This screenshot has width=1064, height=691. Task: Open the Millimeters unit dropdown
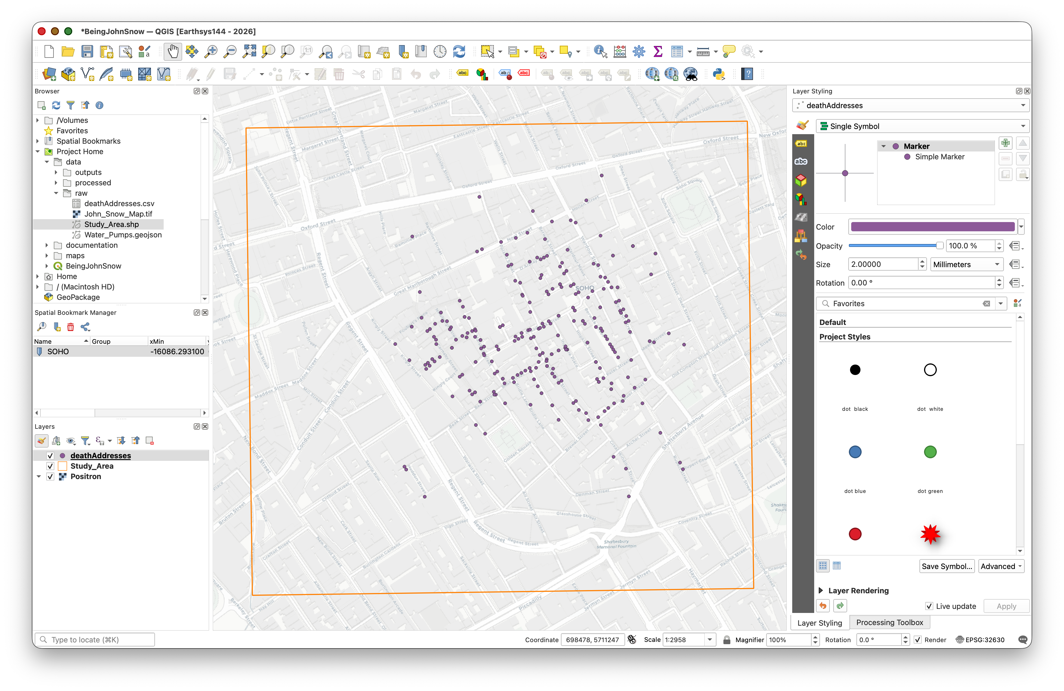966,264
